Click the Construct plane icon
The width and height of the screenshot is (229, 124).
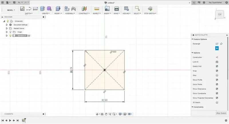[84, 9]
